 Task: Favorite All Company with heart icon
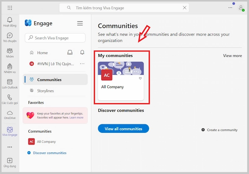(140, 78)
